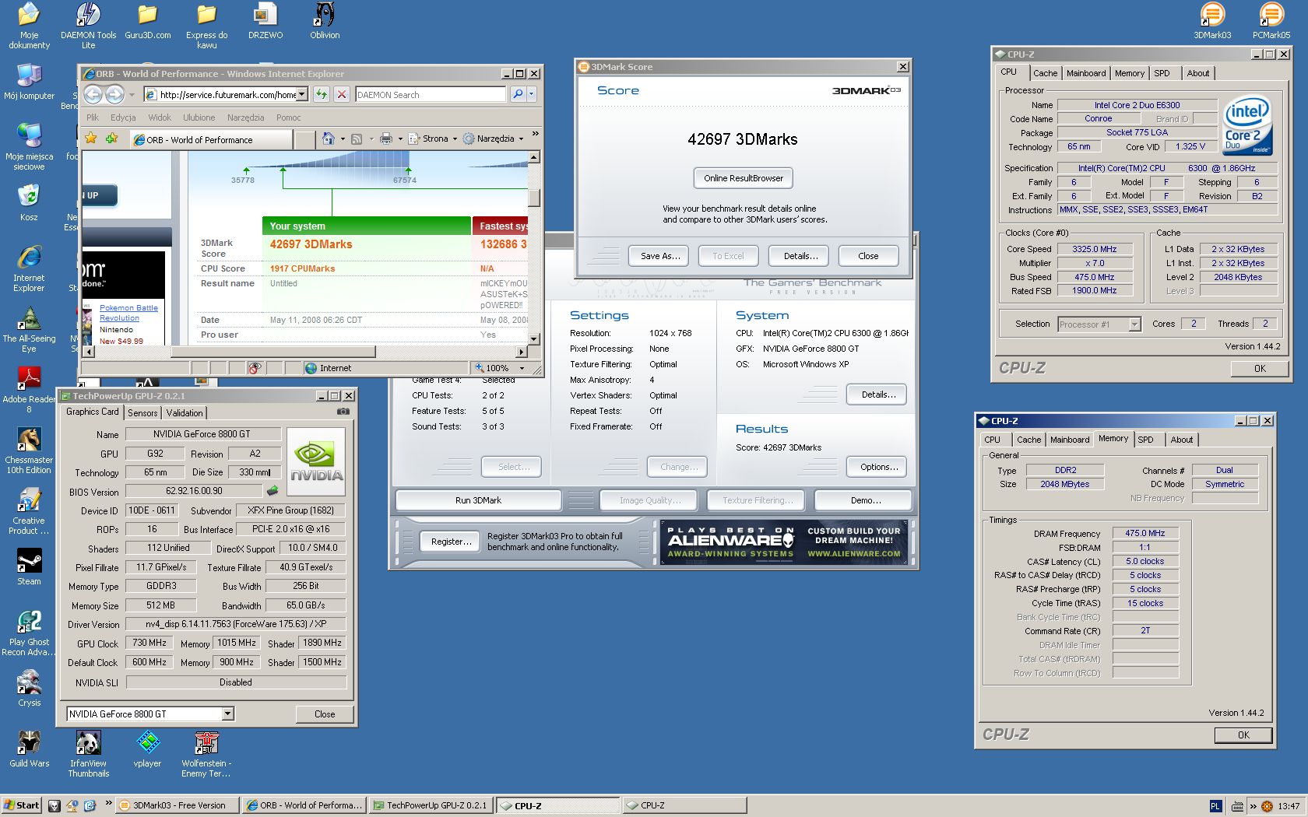This screenshot has width=1308, height=817.
Task: Open the IE address bar dropdown
Action: (x=302, y=94)
